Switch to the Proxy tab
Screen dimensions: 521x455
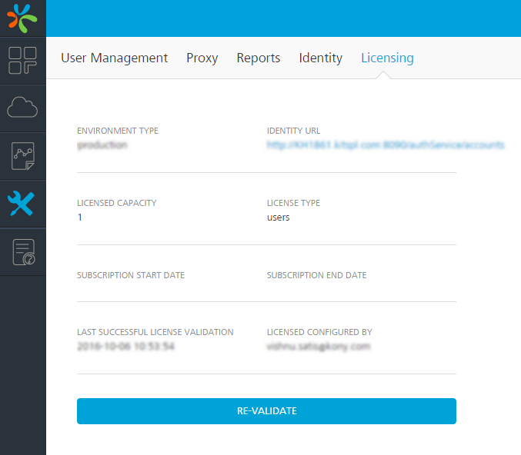click(x=202, y=58)
